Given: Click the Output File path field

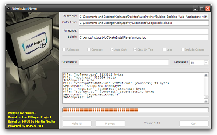Looking at the screenshot, I should pos(144,23).
